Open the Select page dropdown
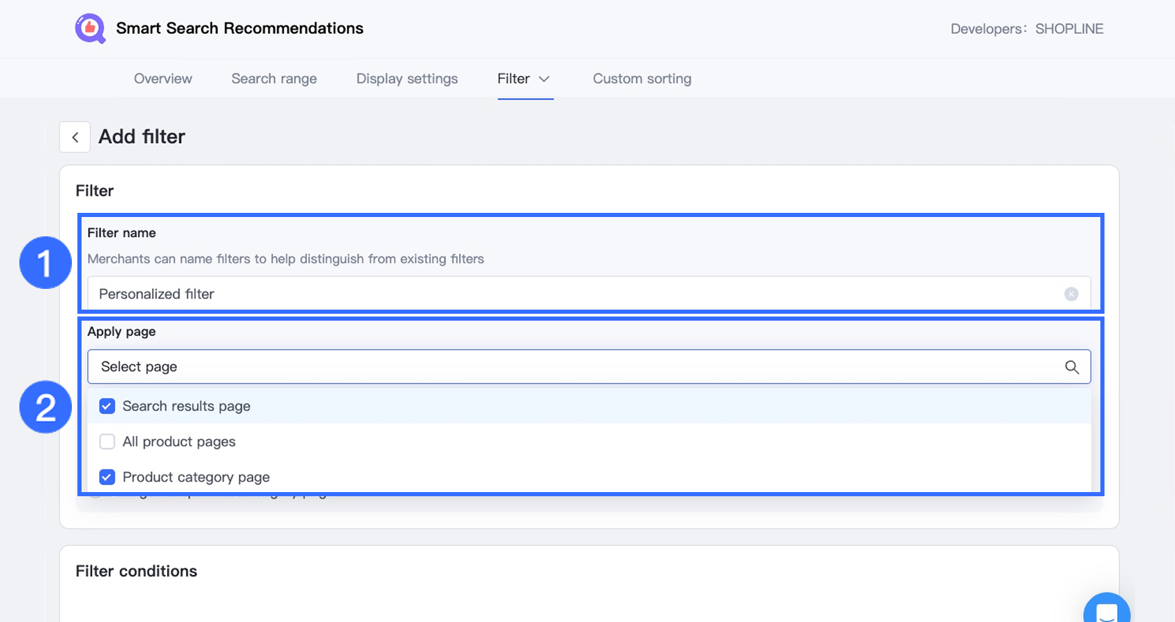Viewport: 1175px width, 622px height. point(574,367)
